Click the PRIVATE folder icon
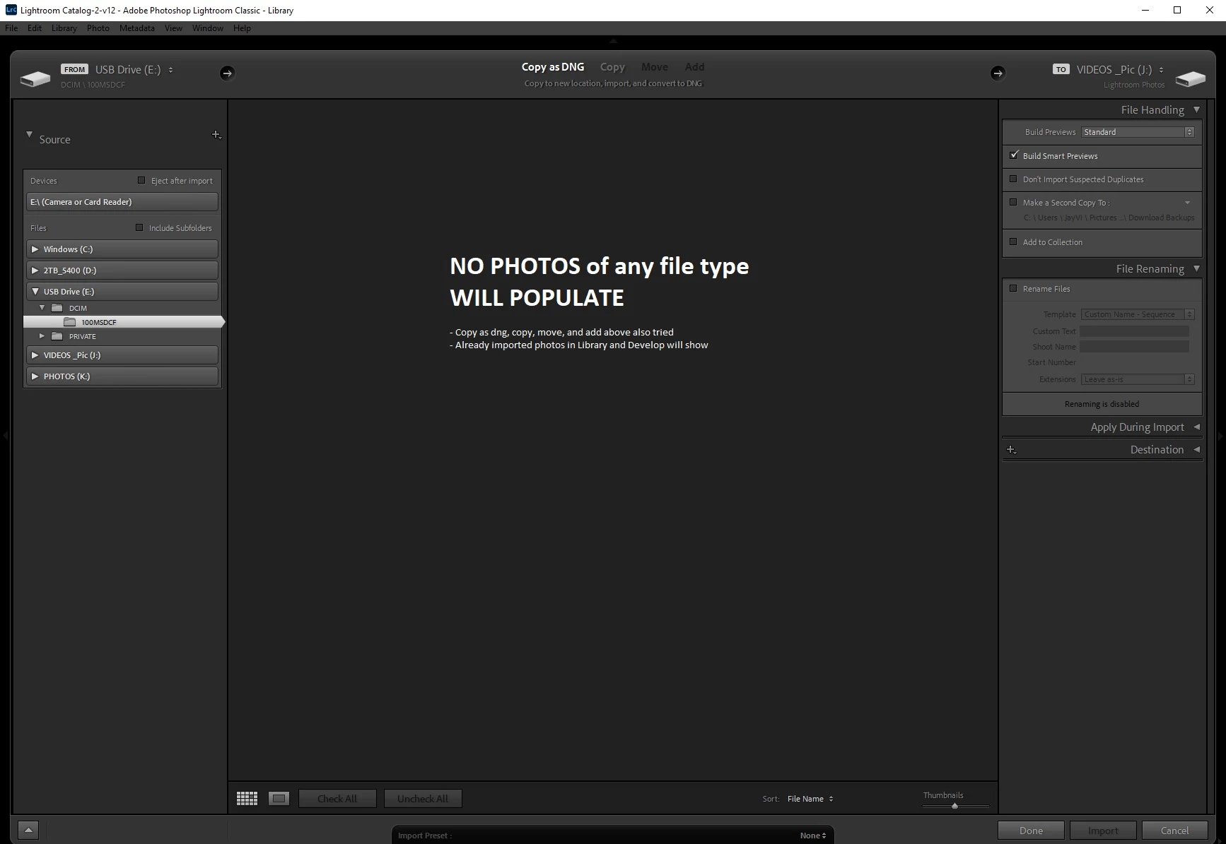 [57, 336]
